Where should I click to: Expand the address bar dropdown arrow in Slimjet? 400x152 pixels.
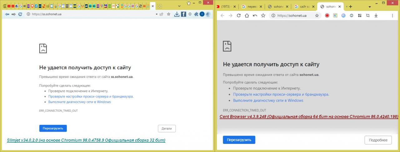pos(156,14)
